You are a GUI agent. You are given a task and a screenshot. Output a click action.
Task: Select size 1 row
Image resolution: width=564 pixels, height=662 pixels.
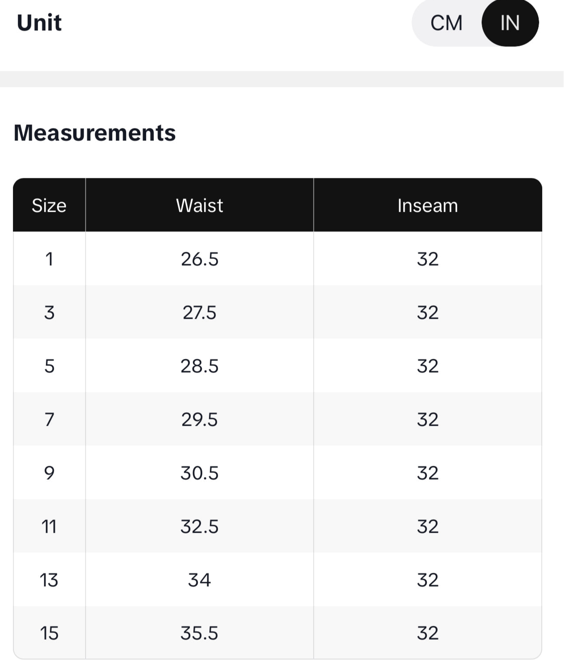pos(49,259)
